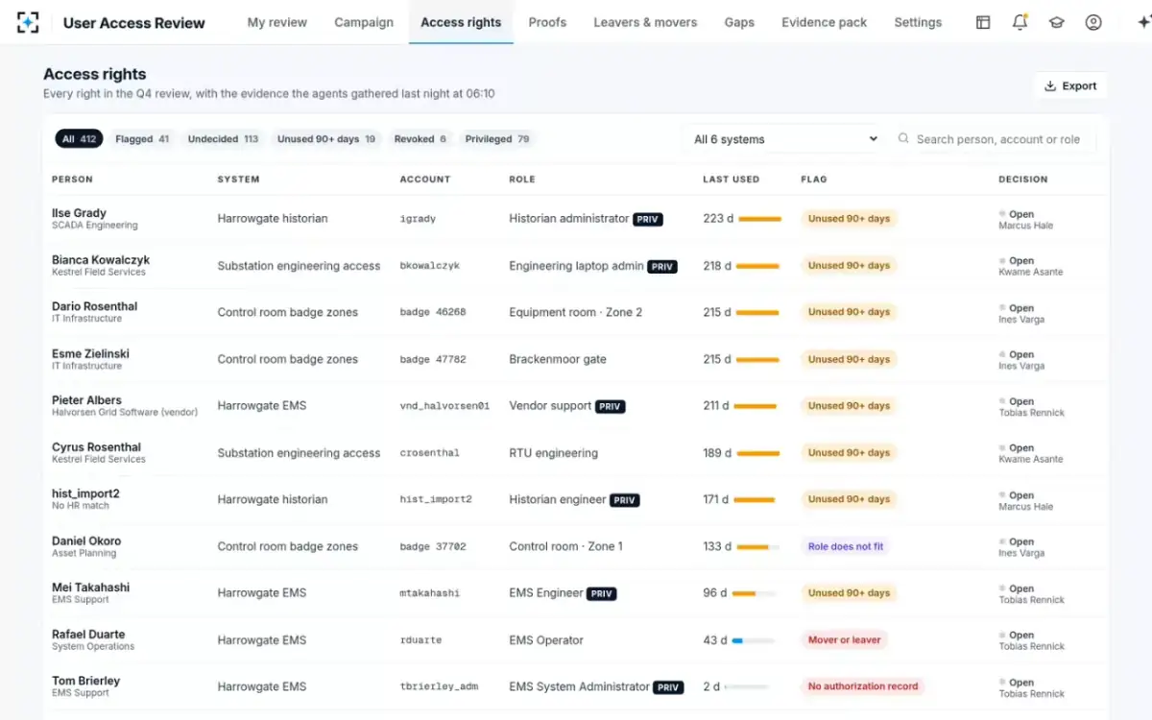Click the PRIV badge on Vendor support

[610, 407]
